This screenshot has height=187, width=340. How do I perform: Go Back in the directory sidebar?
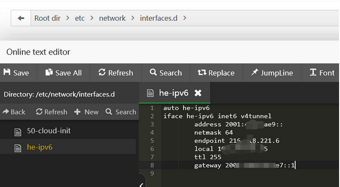point(14,112)
